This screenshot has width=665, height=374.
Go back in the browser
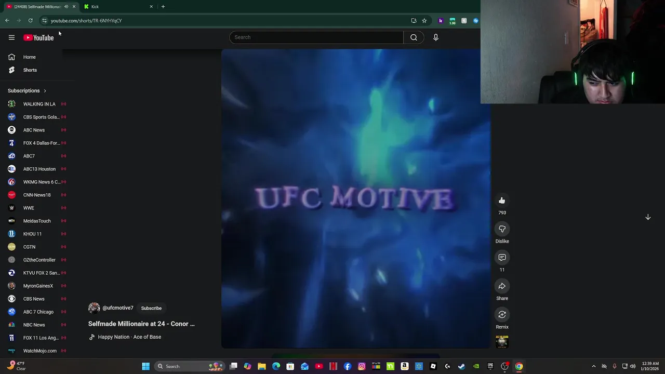(7, 21)
